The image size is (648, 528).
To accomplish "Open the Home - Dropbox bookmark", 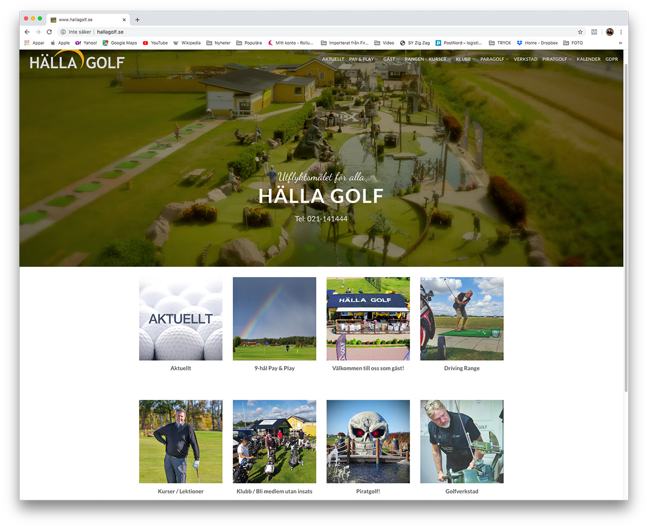I will coord(537,43).
